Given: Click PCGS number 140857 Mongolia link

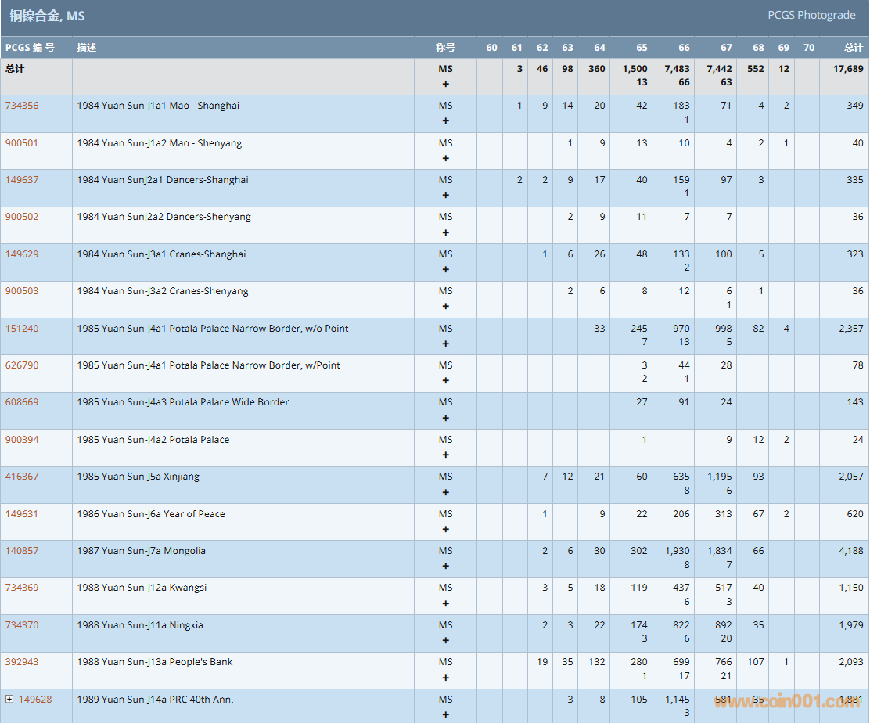Looking at the screenshot, I should click(22, 551).
